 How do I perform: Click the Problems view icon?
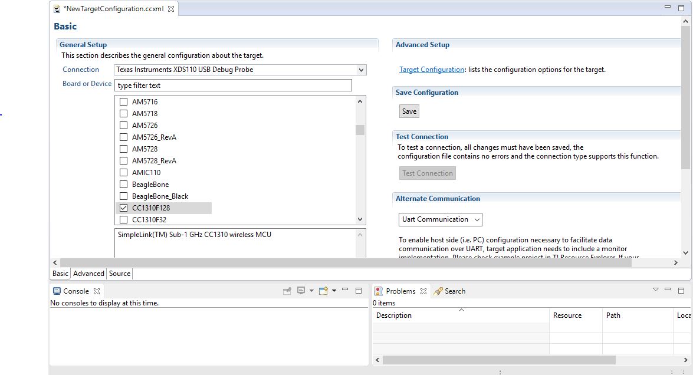[x=379, y=291]
